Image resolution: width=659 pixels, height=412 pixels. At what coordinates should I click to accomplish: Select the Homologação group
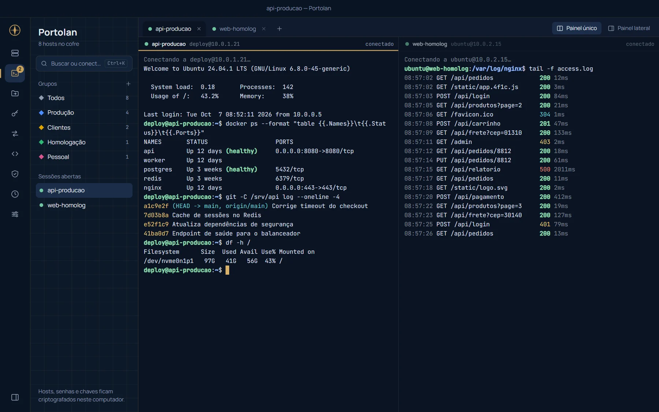coord(84,142)
